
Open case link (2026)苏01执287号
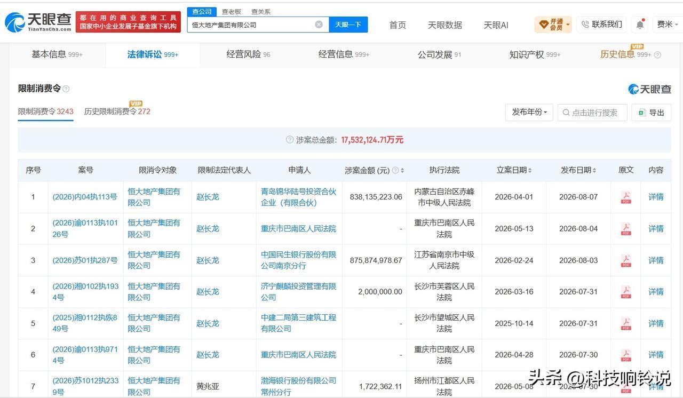pos(85,260)
